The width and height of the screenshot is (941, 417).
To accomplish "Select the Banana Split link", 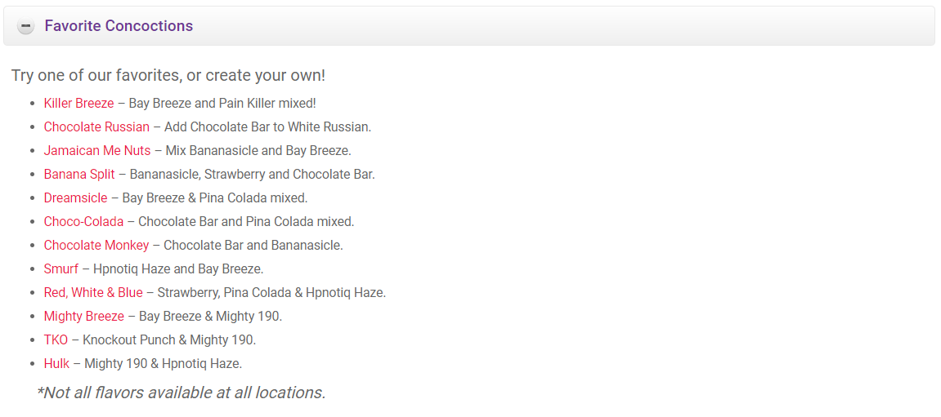I will (x=79, y=175).
